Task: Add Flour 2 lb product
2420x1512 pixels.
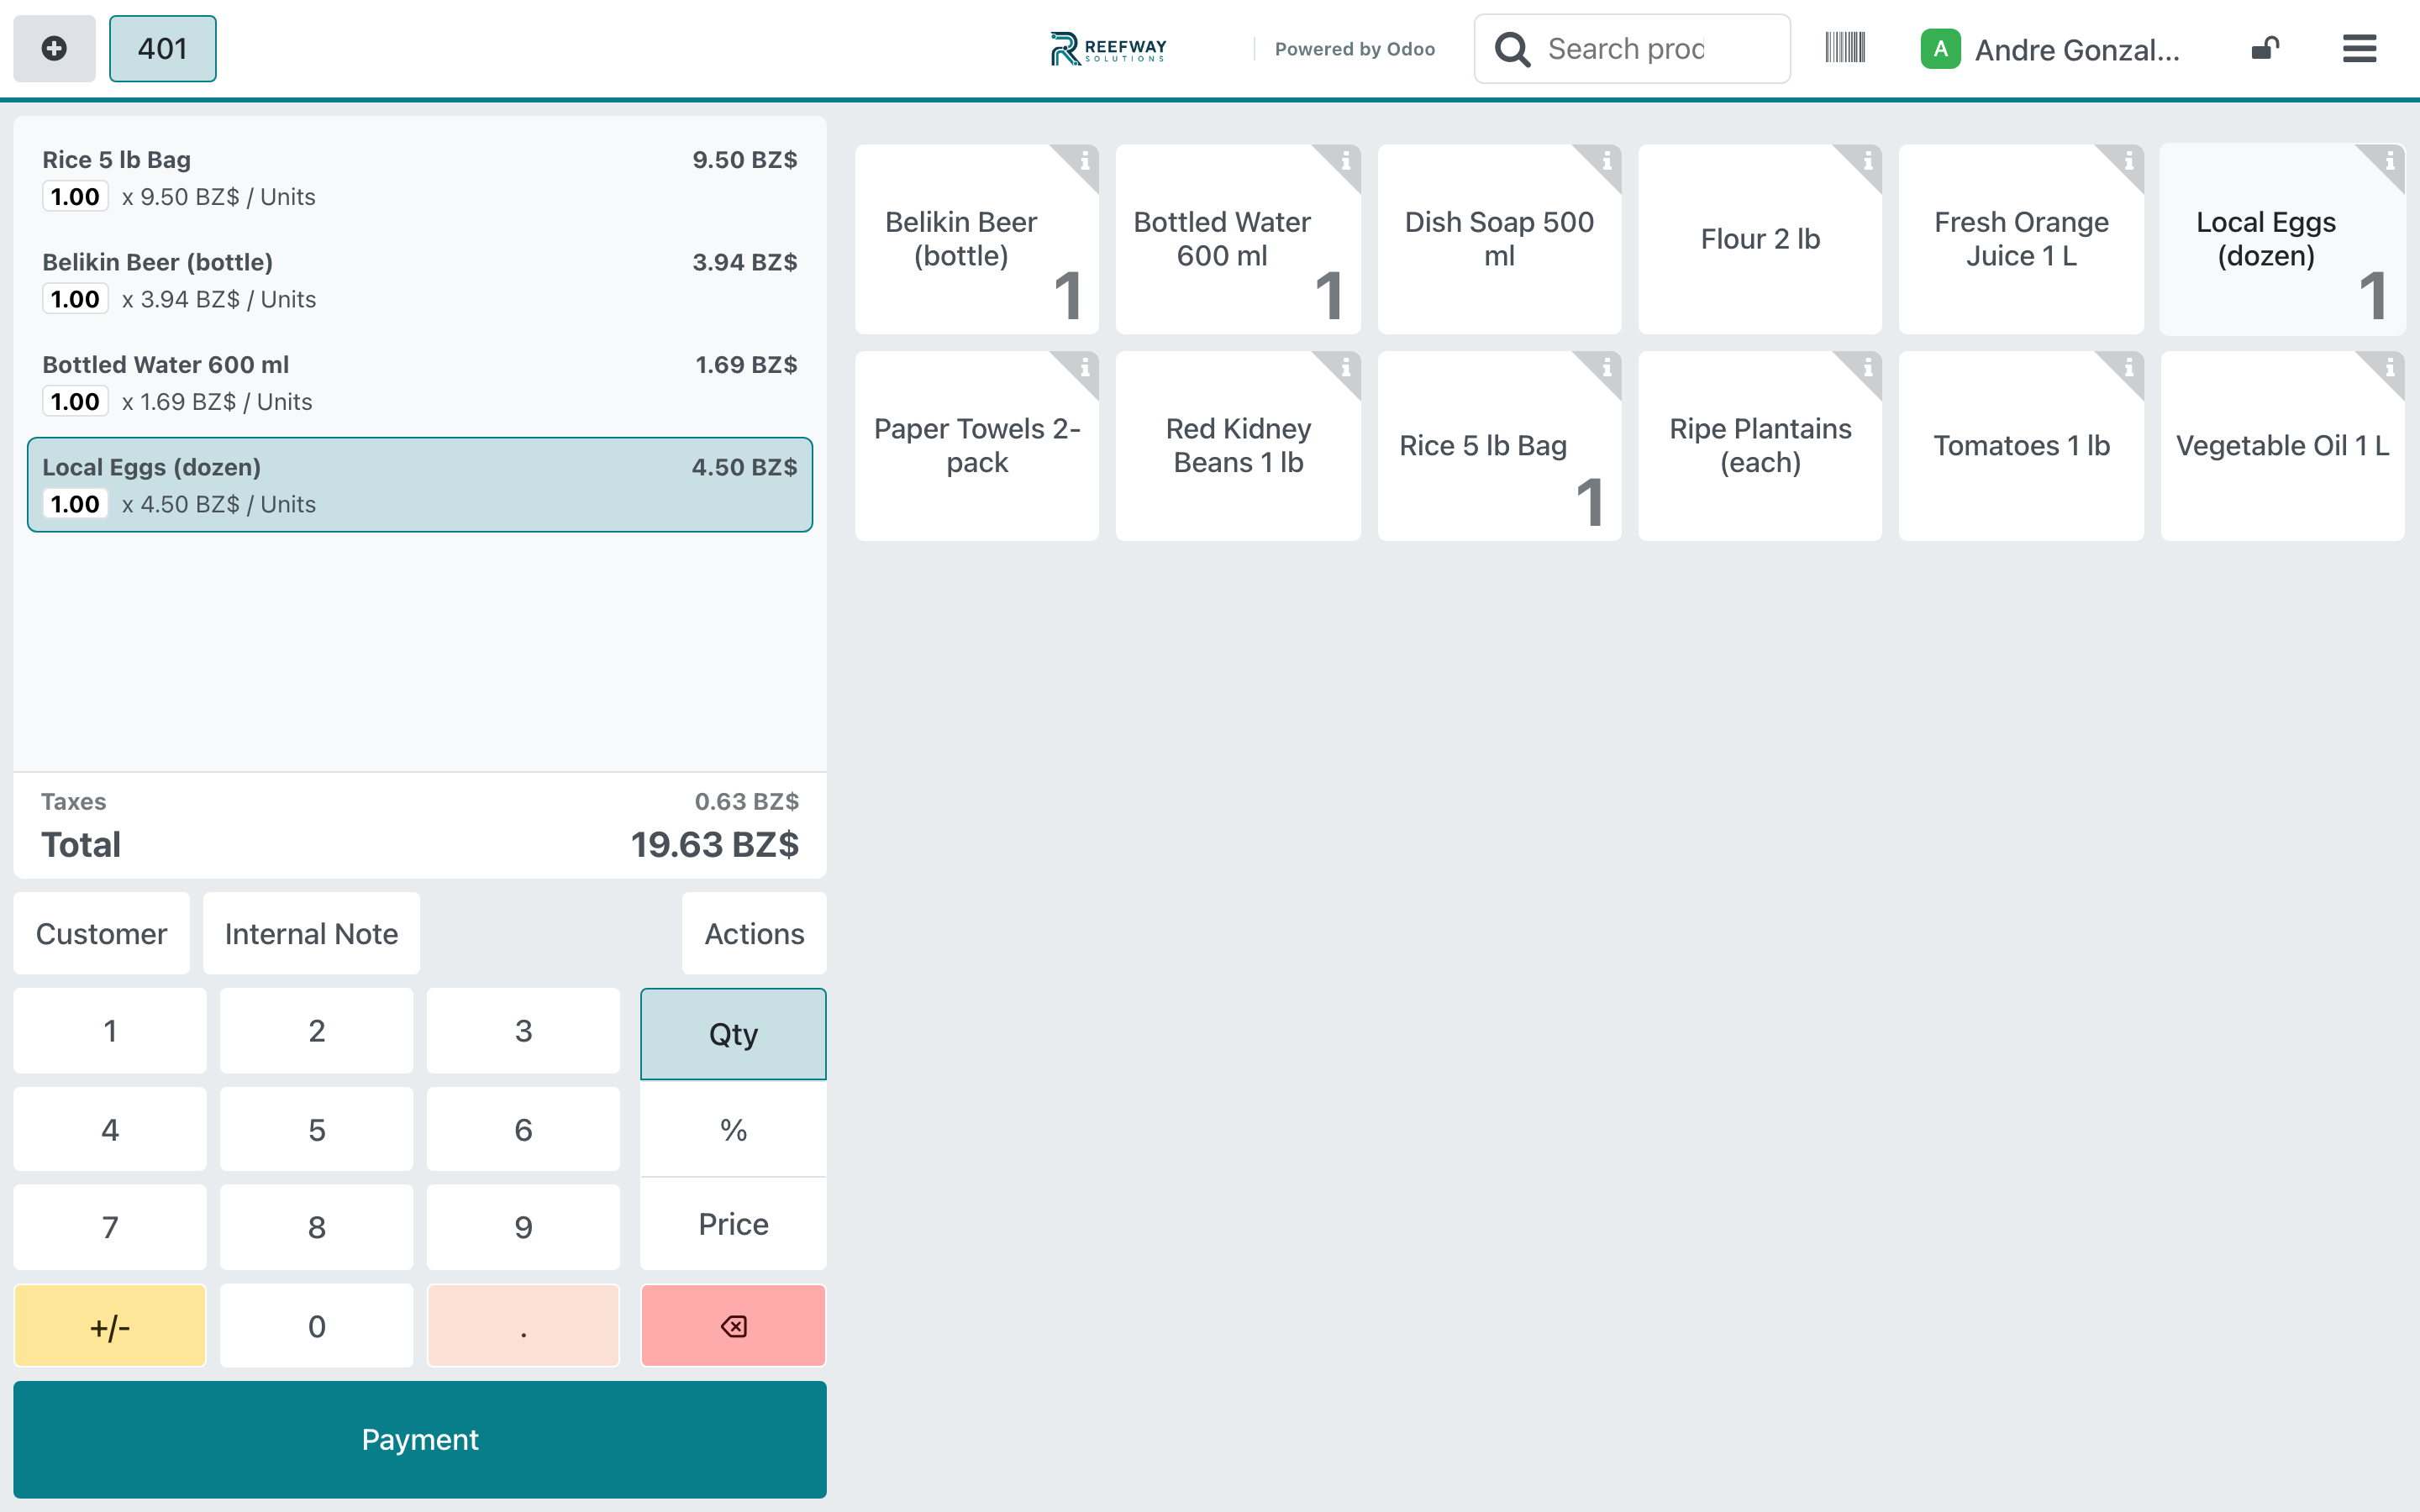Action: 1760,239
